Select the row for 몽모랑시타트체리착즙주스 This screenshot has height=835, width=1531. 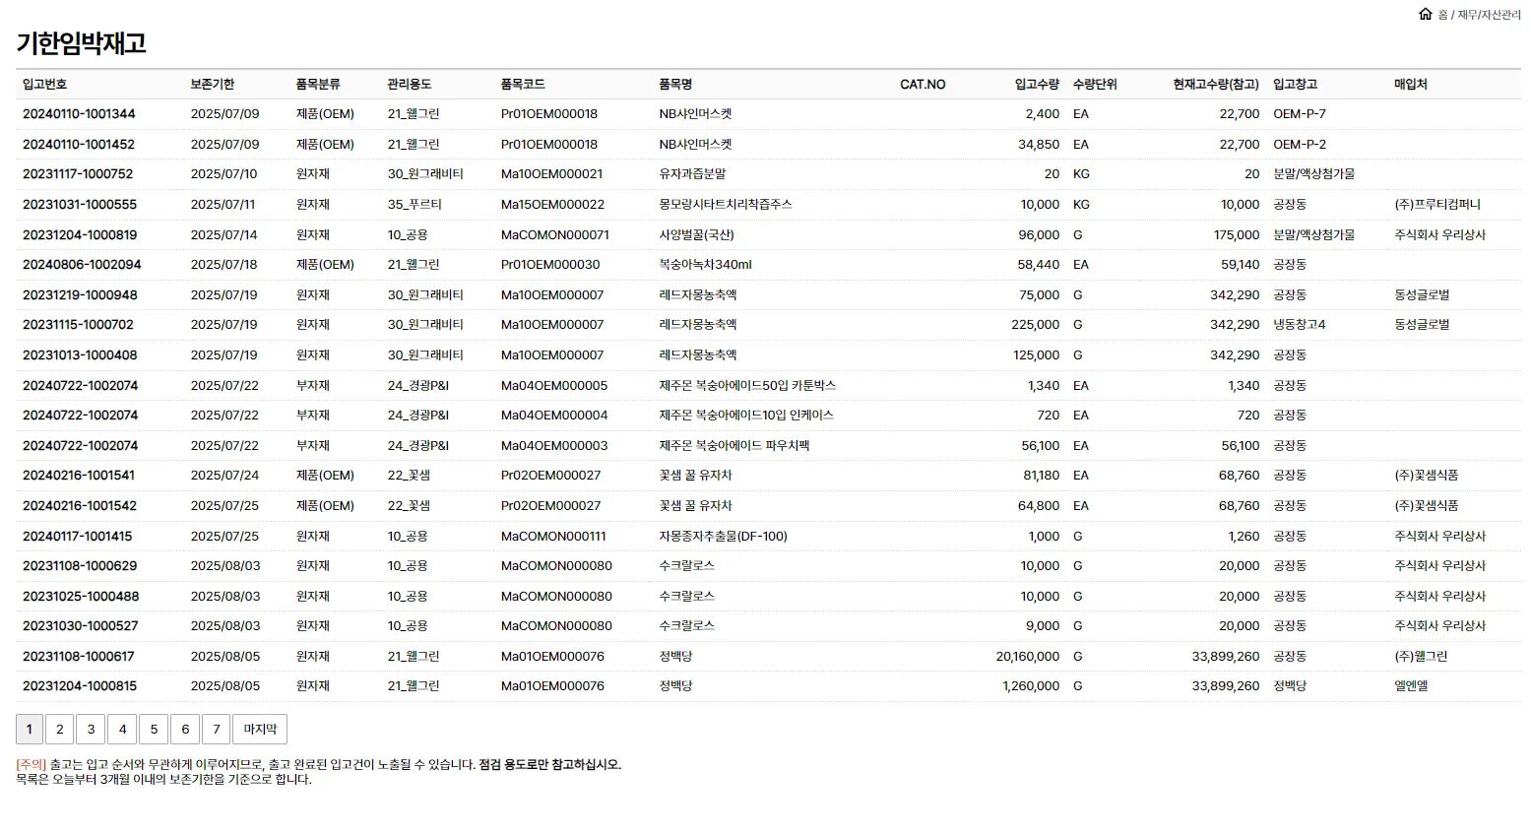(x=726, y=204)
